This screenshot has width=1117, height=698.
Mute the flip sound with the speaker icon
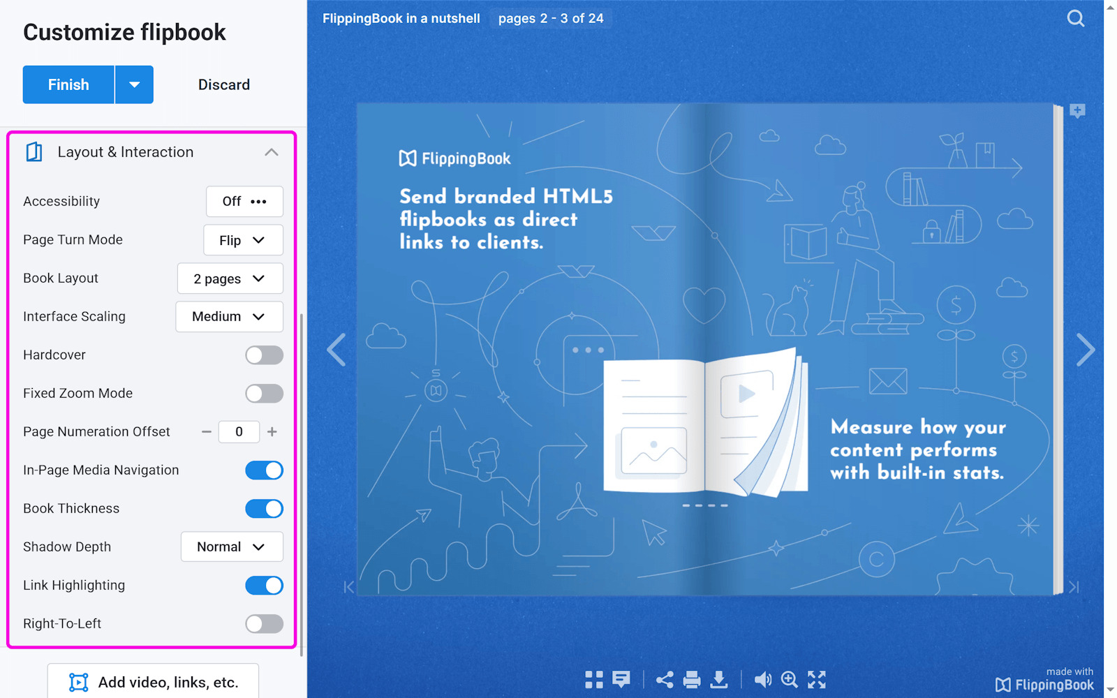(763, 679)
